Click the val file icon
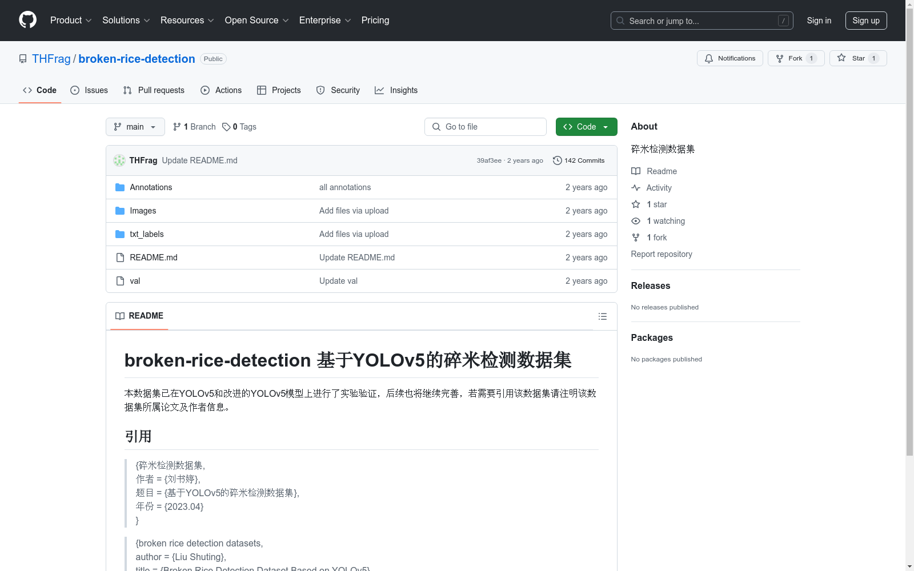The image size is (914, 571). coord(120,281)
